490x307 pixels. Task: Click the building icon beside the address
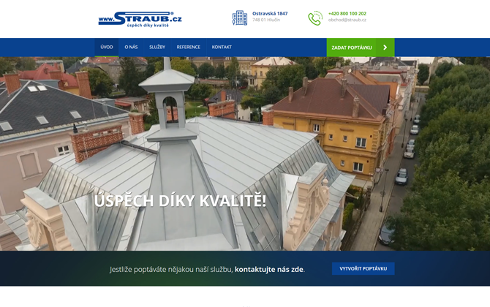point(240,18)
